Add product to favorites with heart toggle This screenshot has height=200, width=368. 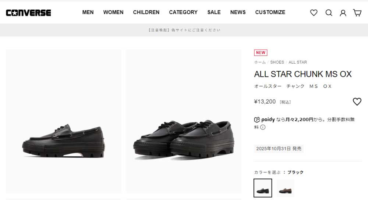coord(357,102)
